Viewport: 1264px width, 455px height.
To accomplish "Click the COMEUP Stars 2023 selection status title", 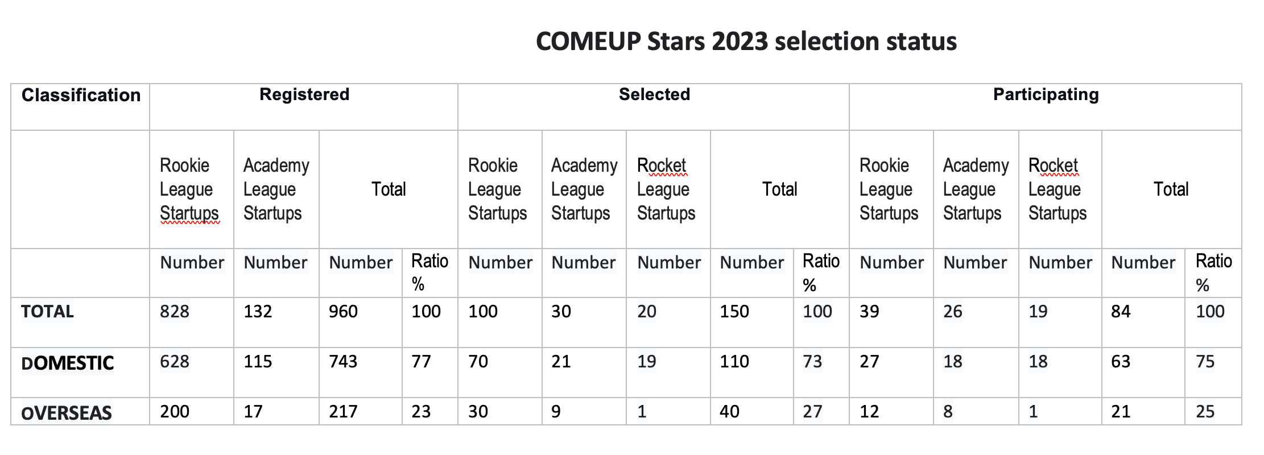I will (x=746, y=42).
